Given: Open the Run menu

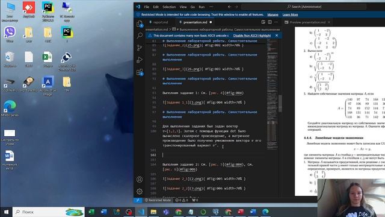Looking at the screenshot, I should tap(202, 7).
